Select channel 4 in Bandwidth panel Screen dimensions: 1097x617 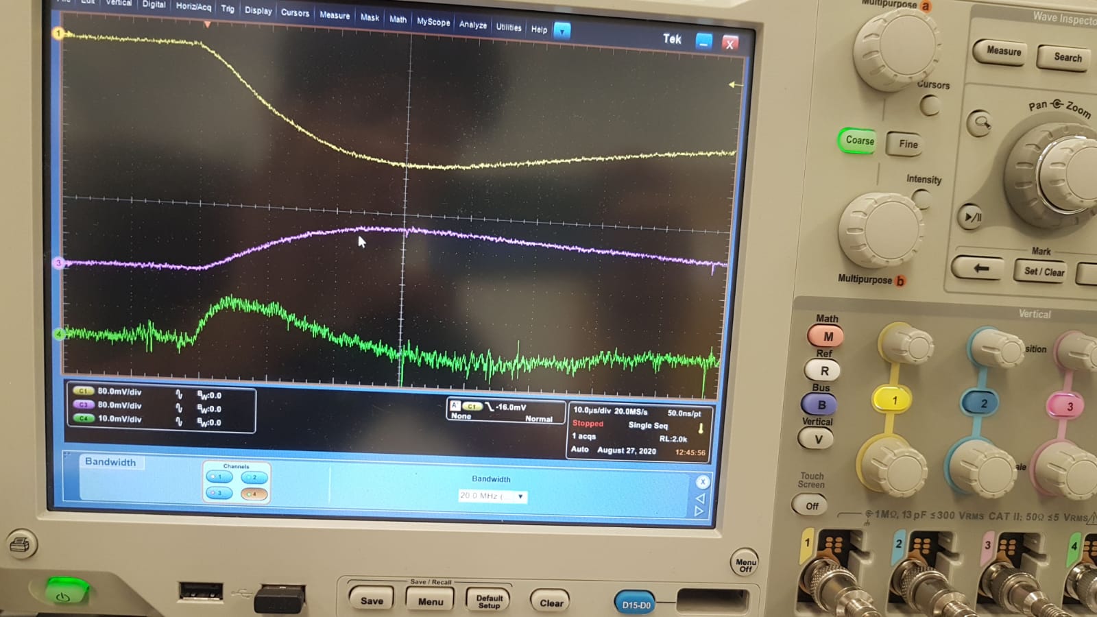[x=254, y=494]
